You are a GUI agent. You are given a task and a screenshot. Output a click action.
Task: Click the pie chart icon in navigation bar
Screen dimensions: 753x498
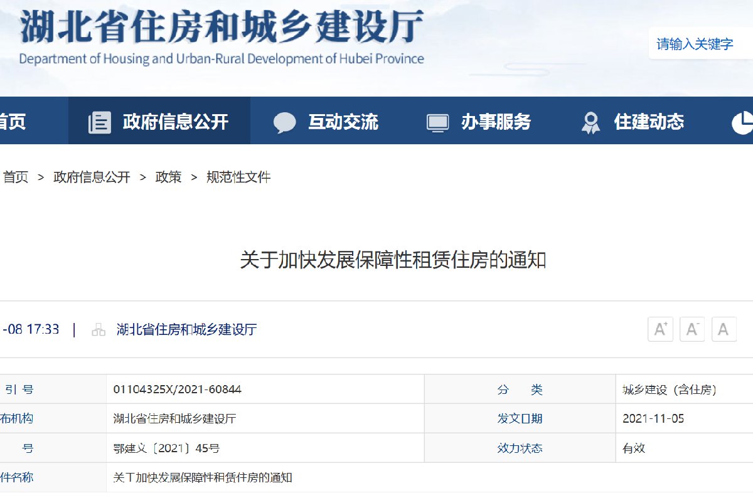click(743, 122)
